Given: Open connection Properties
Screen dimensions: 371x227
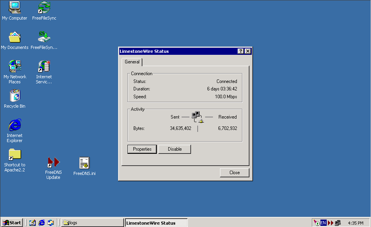Looking at the screenshot, I should [142, 149].
